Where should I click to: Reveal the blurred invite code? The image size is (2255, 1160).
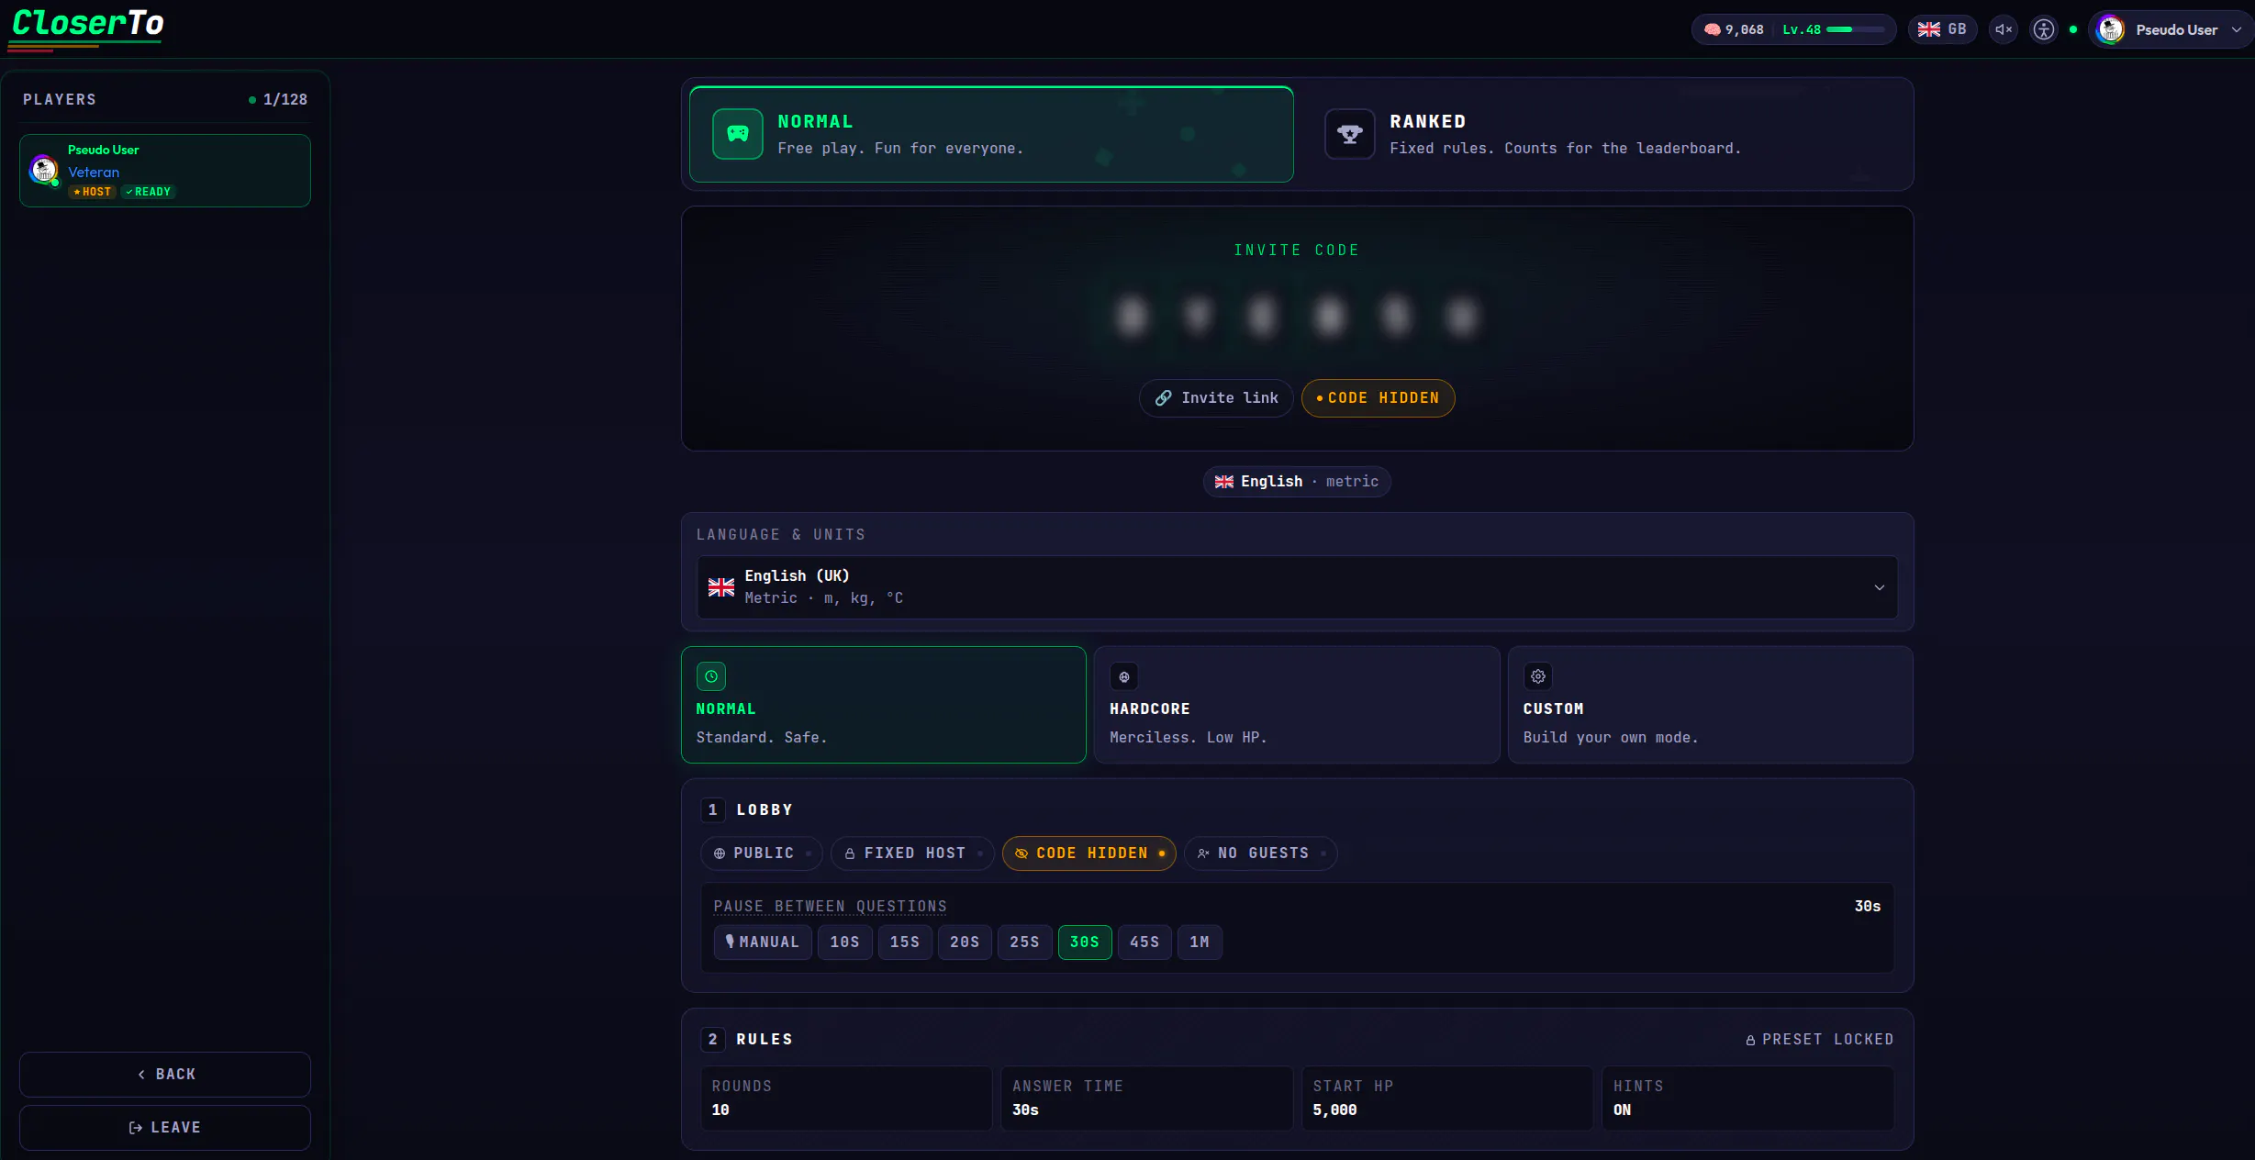pyautogui.click(x=1297, y=316)
